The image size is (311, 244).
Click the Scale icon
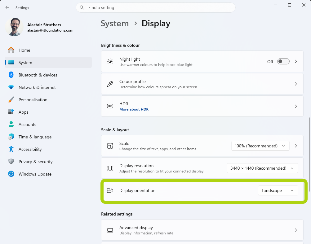pos(110,146)
